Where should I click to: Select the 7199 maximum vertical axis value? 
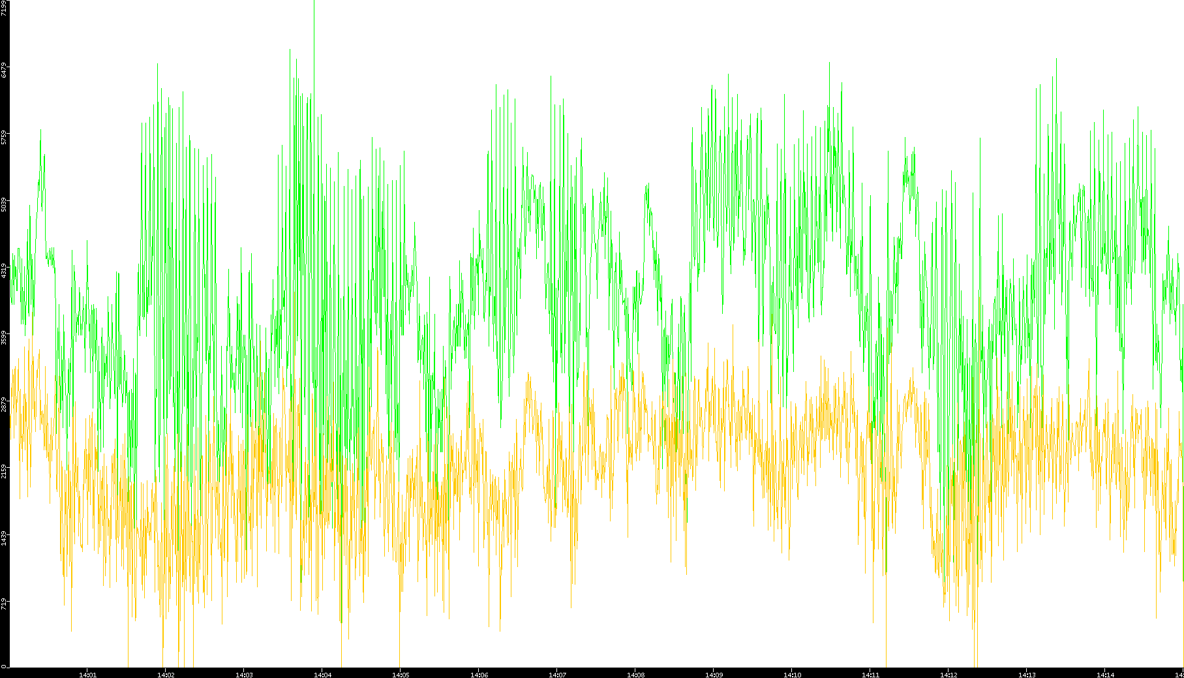click(x=4, y=8)
